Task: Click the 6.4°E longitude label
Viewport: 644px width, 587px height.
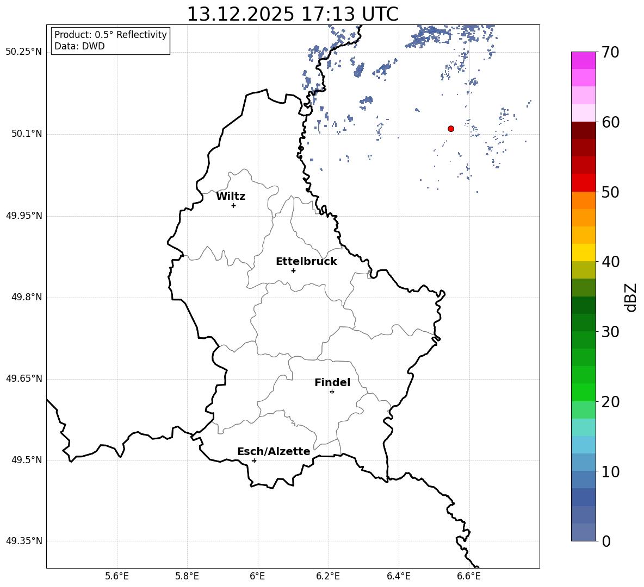Action: [398, 576]
